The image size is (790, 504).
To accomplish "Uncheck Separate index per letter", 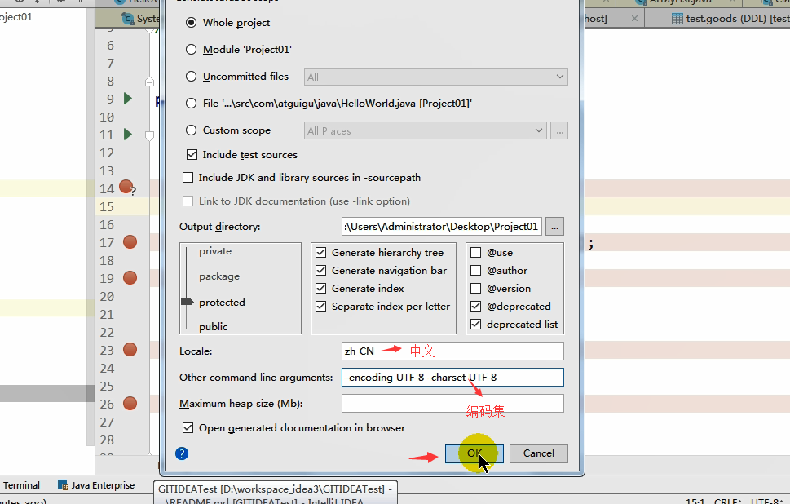I will coord(321,307).
